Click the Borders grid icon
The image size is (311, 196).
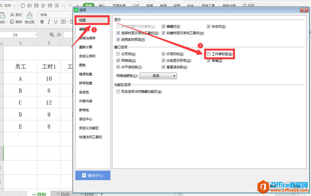[x=63, y=22]
